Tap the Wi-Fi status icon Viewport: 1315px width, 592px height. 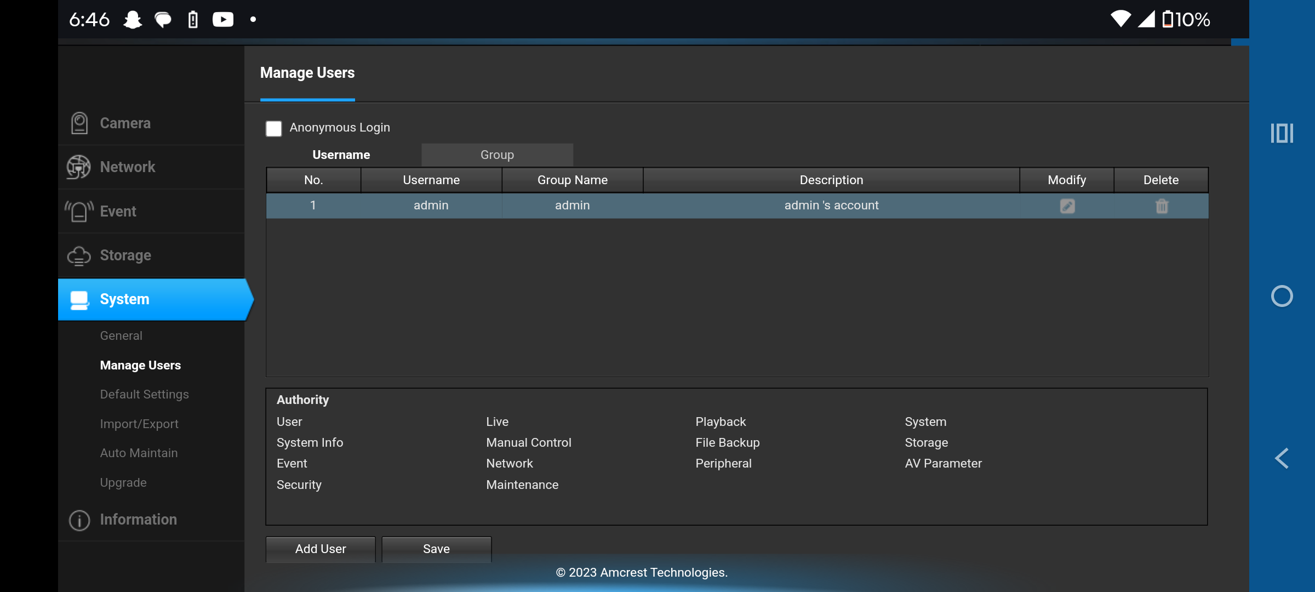pyautogui.click(x=1120, y=19)
